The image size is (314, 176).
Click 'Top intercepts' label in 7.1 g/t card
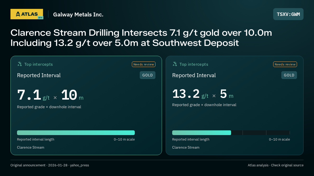[38, 64]
